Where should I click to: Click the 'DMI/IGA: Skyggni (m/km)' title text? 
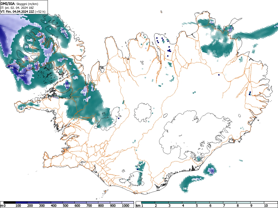point(19,4)
